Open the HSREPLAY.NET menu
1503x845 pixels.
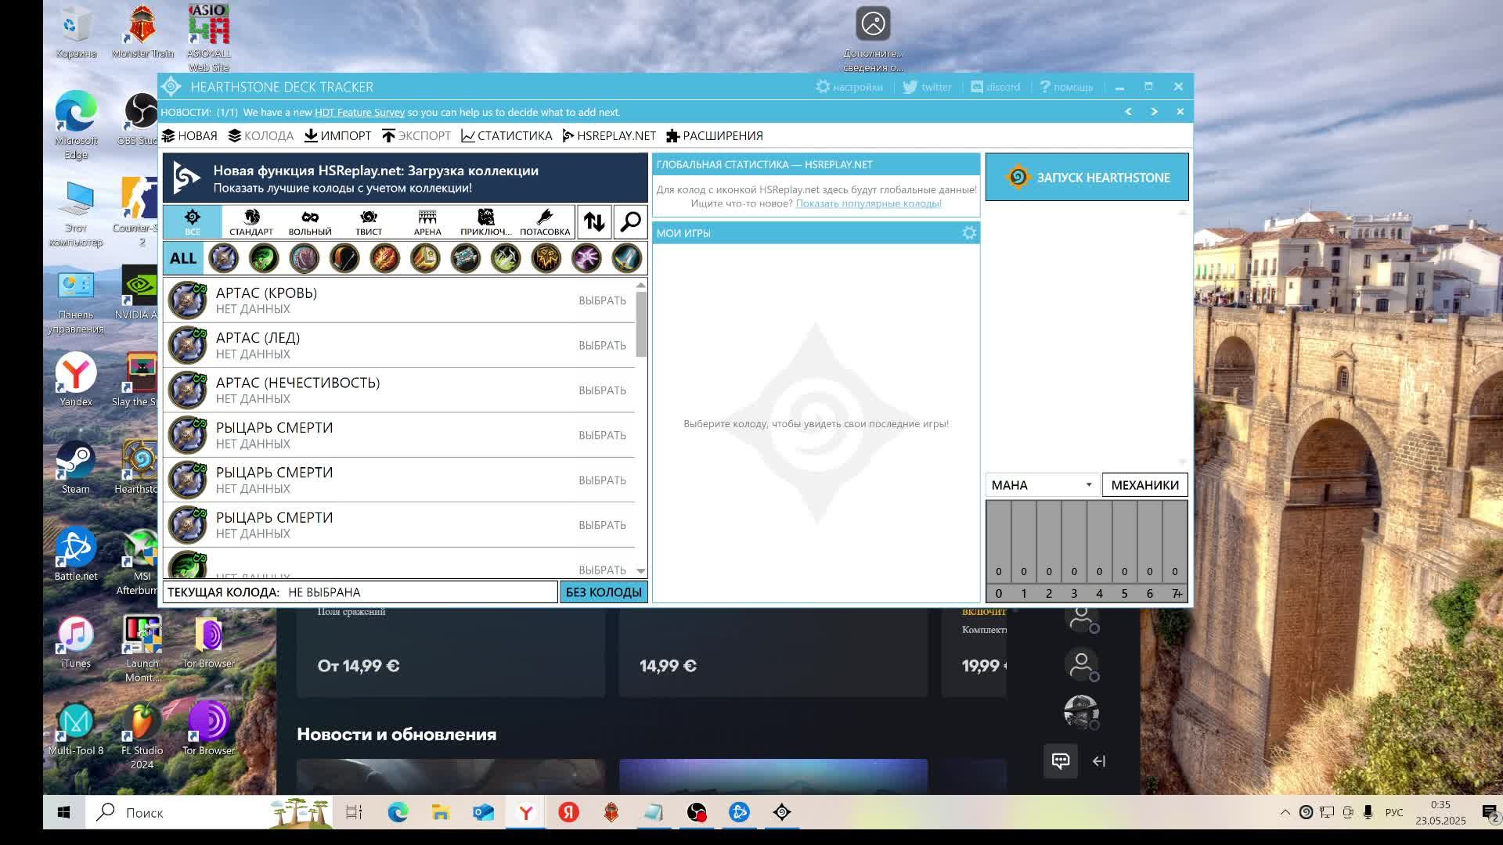(609, 135)
